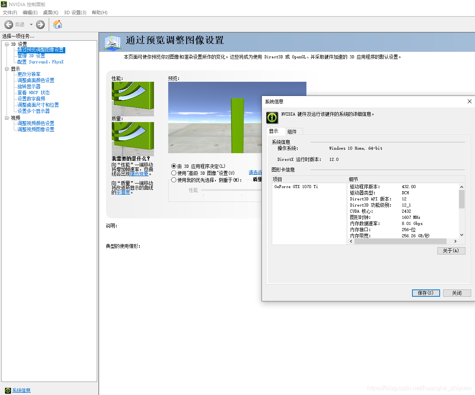Click the 保存(S) button
Viewport: 475px width, 395px height.
pyautogui.click(x=426, y=293)
